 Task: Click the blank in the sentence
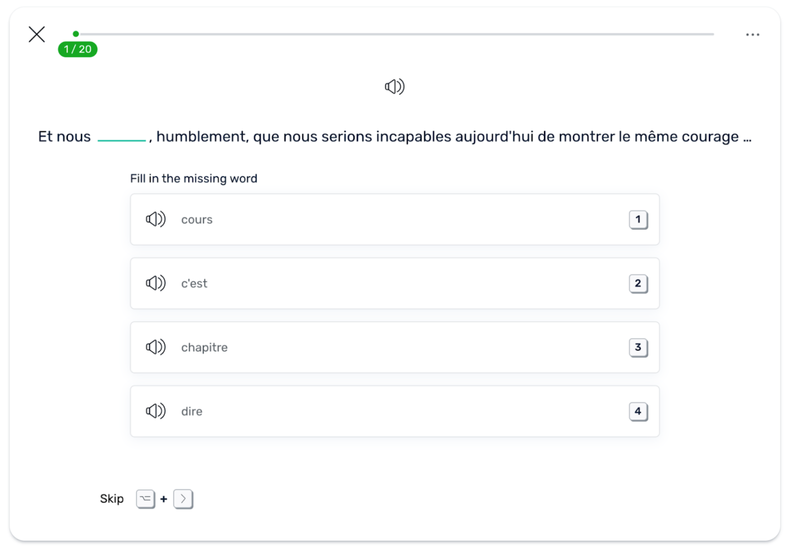click(122, 137)
